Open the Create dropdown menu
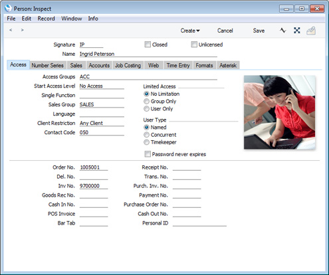Screen dimensions: 329x275 tap(190, 31)
